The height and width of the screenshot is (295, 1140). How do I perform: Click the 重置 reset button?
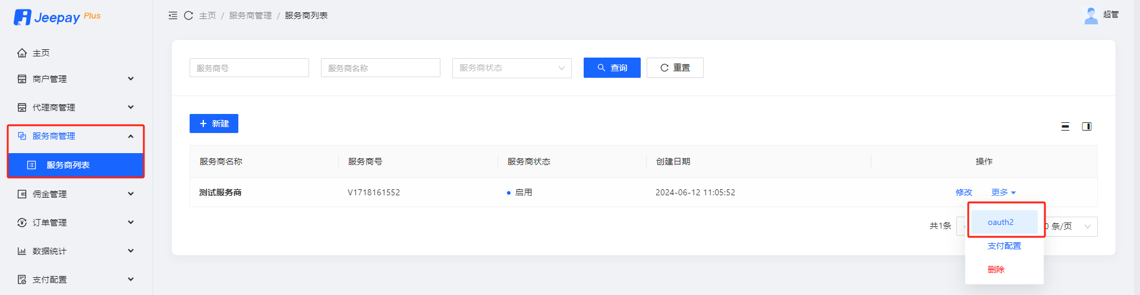675,68
